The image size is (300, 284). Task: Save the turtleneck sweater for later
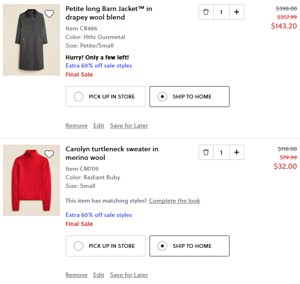[129, 275]
